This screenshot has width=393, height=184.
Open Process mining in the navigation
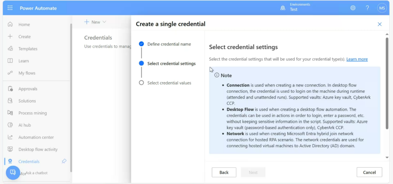[x=33, y=113]
